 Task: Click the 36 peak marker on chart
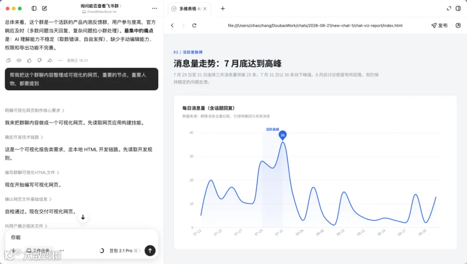[x=282, y=135]
